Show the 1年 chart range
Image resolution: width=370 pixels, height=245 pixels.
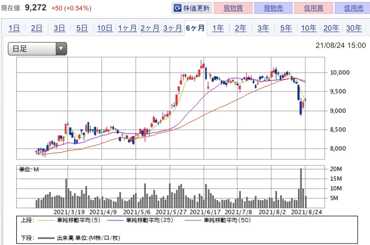(x=218, y=28)
